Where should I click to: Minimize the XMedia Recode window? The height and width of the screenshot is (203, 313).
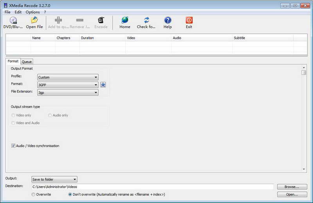(285, 5)
